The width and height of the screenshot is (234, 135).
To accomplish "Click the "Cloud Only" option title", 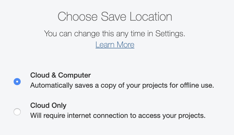I will coord(48,105).
